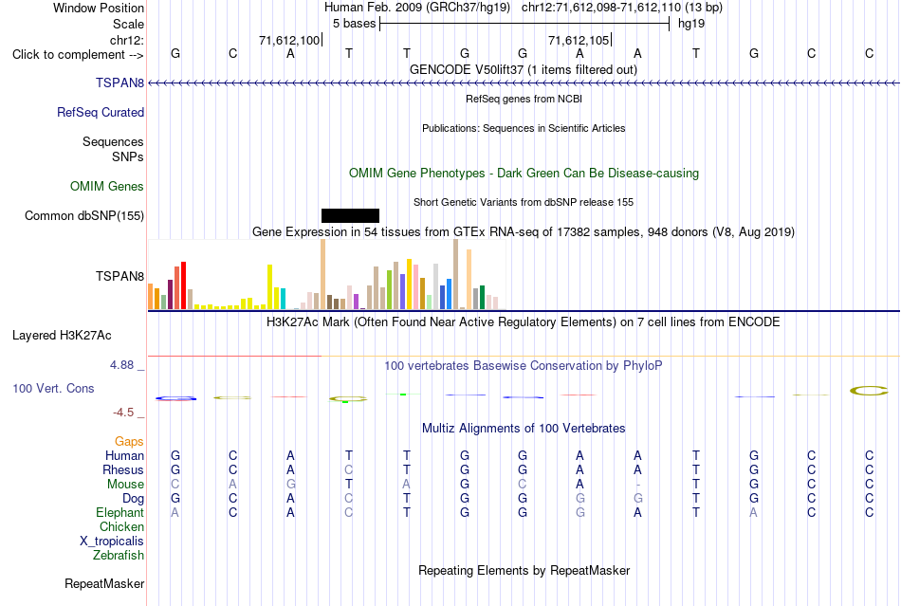Click the 'RefSeq Curated' track label
This screenshot has height=606, width=901.
pos(100,112)
